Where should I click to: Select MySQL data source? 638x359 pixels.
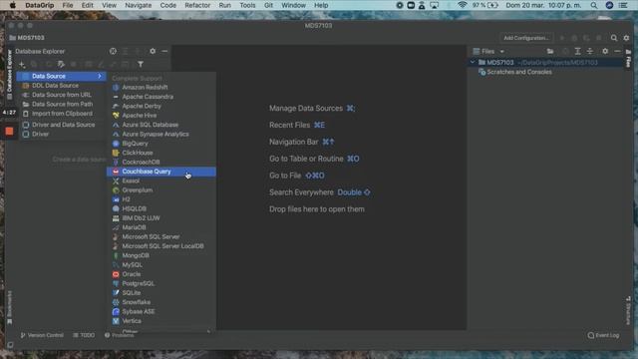click(161, 265)
